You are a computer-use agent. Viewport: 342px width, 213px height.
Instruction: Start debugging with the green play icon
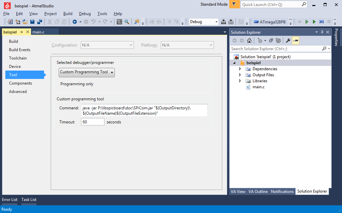(314, 21)
